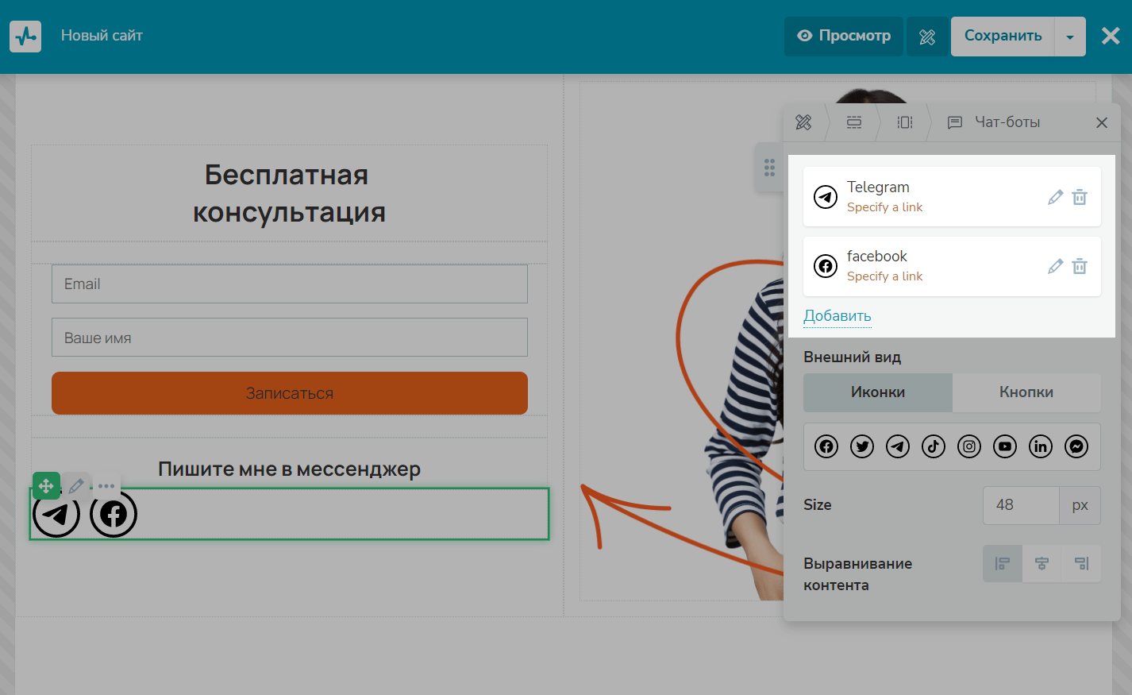Close the site editor with the top X

point(1111,36)
